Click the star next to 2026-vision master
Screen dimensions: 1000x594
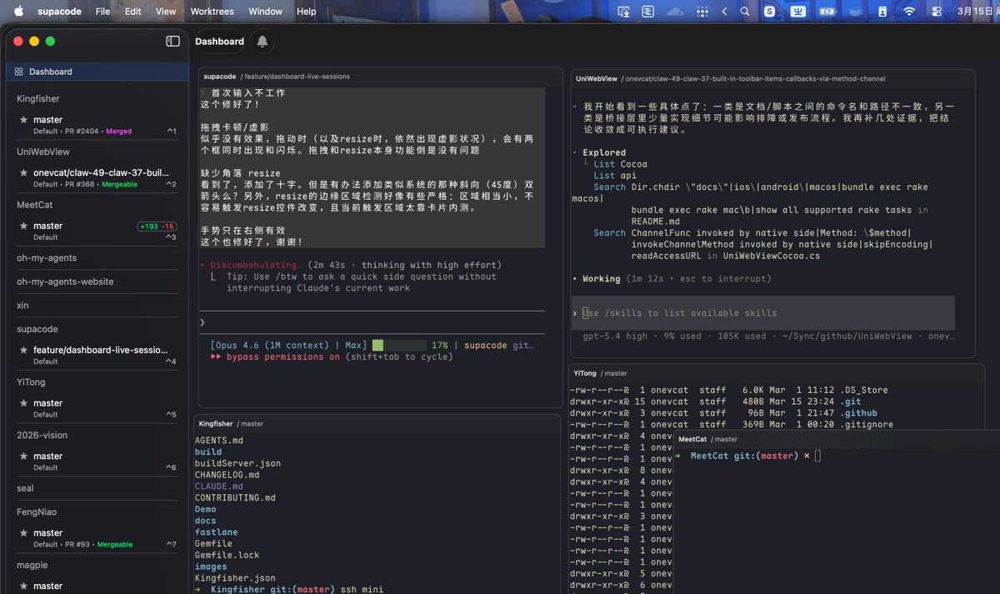tap(23, 457)
